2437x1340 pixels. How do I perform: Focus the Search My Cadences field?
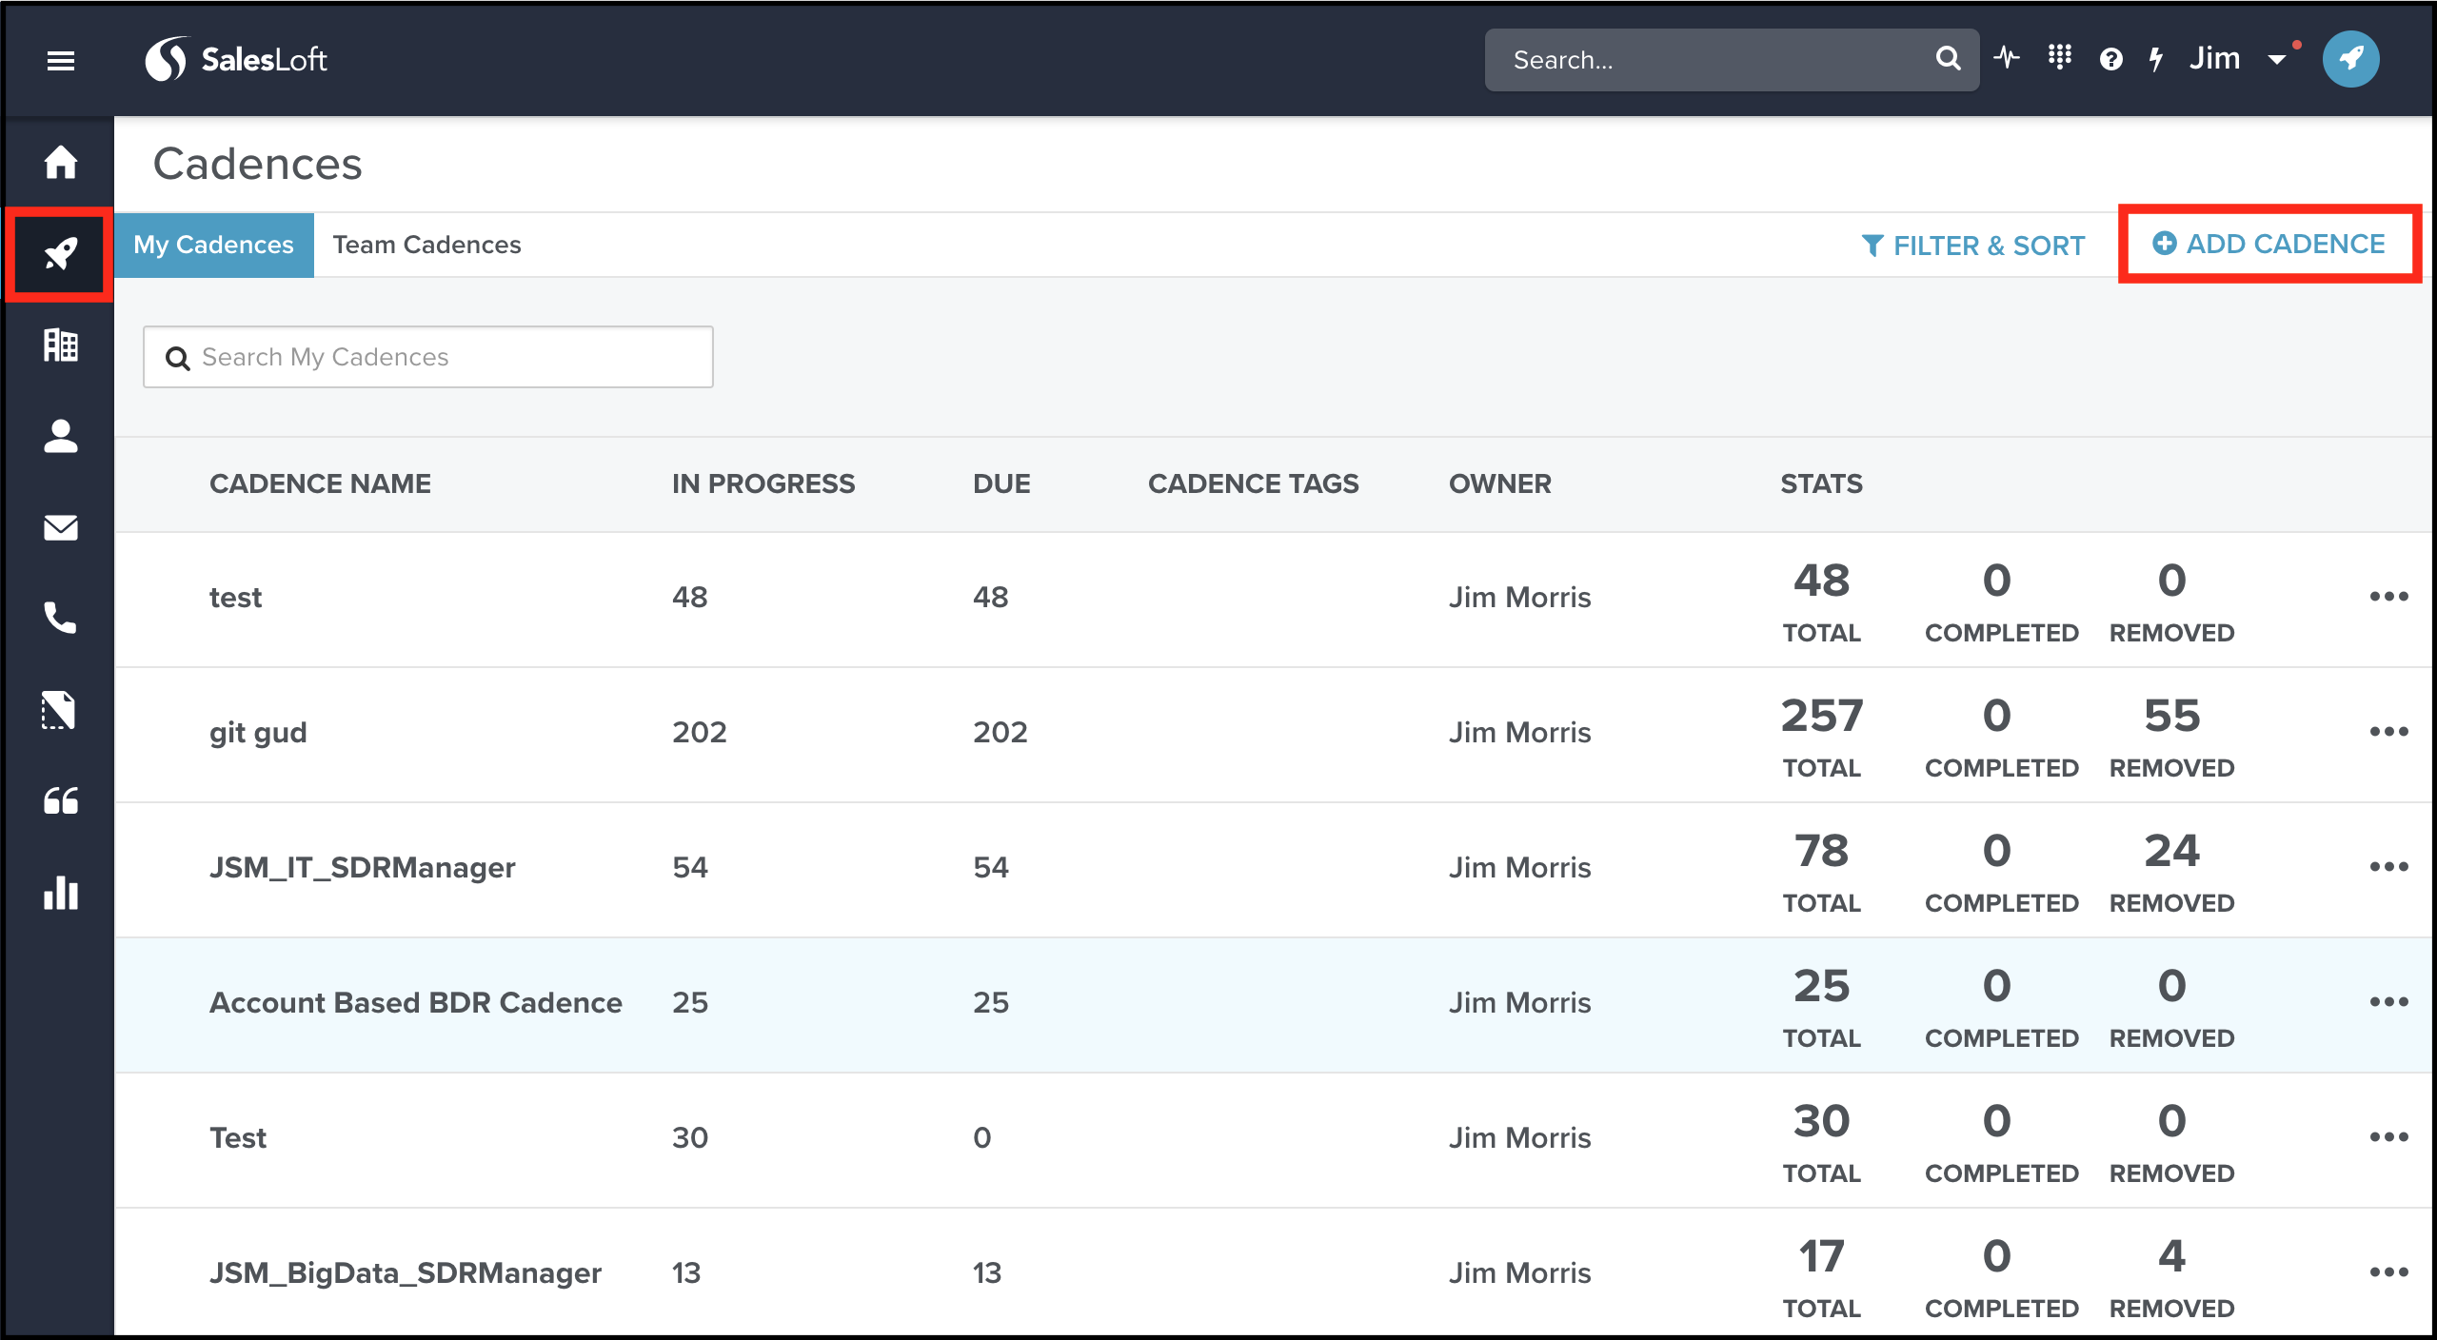(428, 357)
